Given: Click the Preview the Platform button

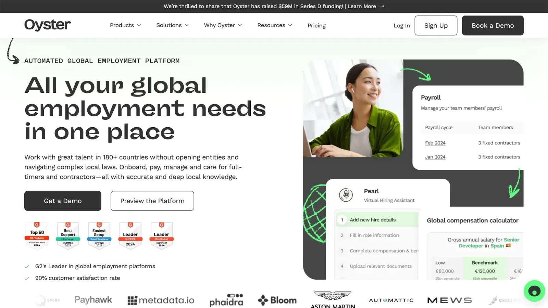Looking at the screenshot, I should tap(152, 201).
